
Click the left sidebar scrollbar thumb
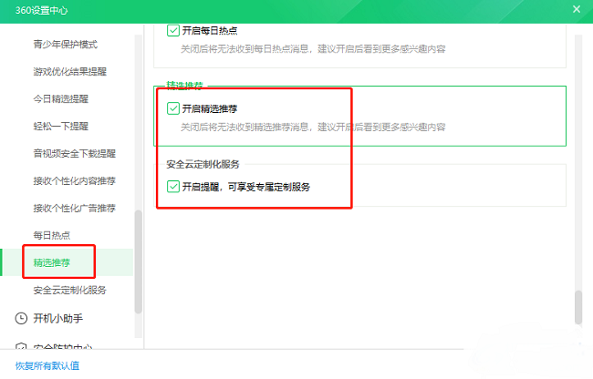click(139, 261)
